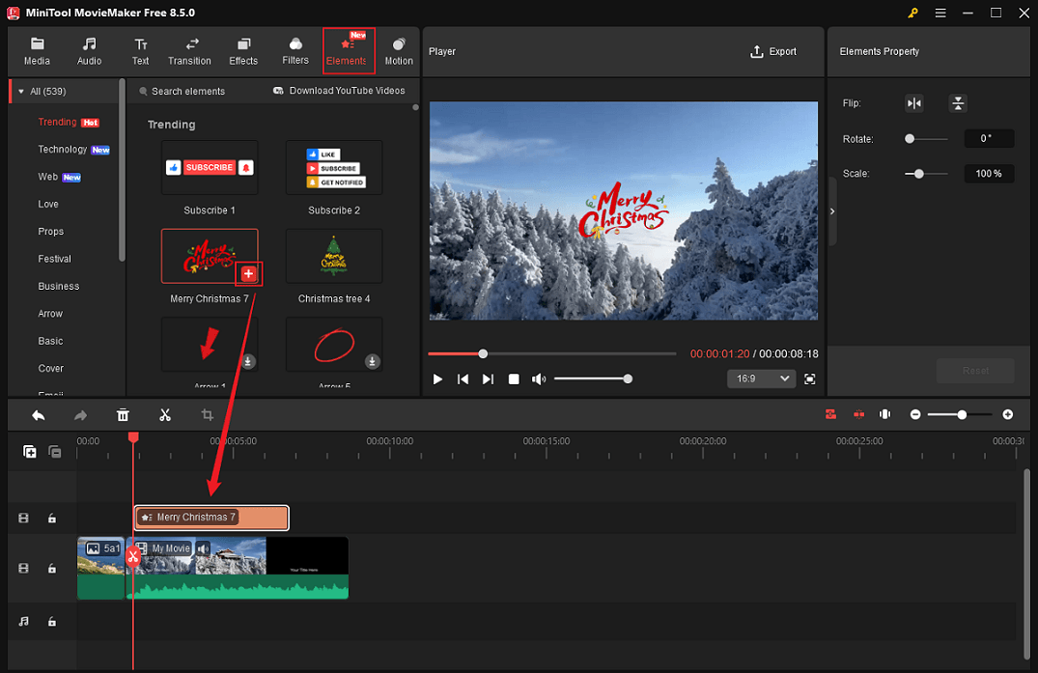Screen dimensions: 1038x673
Task: Flip the element horizontally
Action: pyautogui.click(x=913, y=103)
